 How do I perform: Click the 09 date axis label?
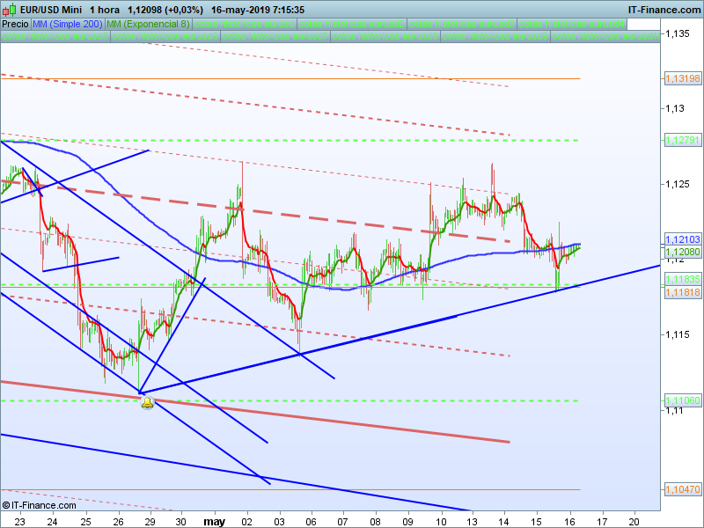pos(407,521)
